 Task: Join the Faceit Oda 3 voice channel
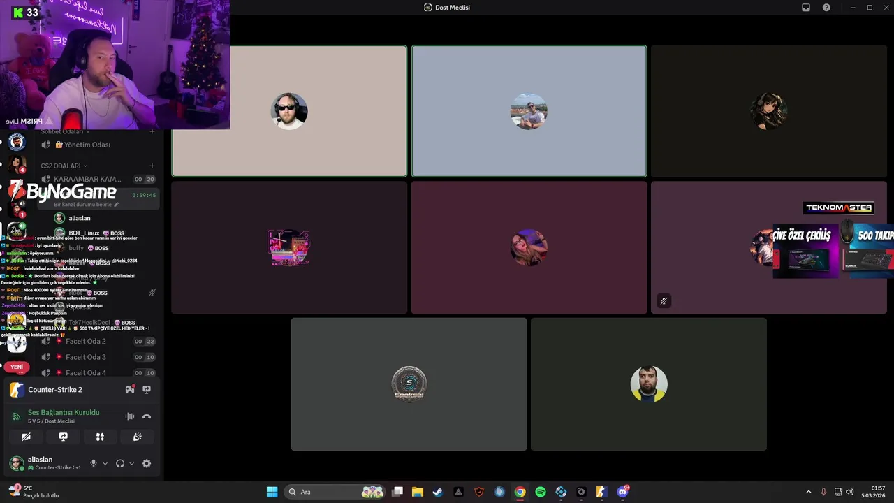tap(98, 357)
